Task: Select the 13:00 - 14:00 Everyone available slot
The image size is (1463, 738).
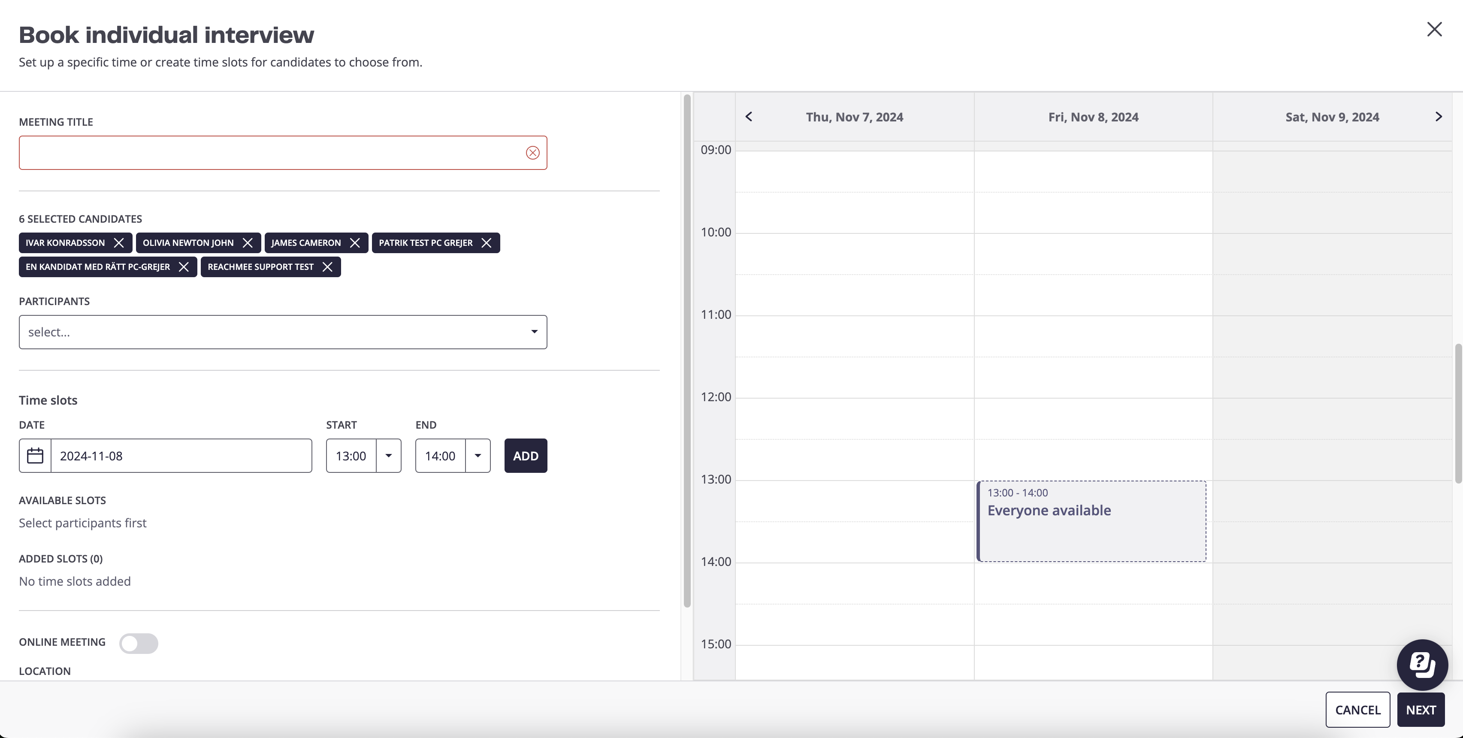Action: pyautogui.click(x=1091, y=521)
